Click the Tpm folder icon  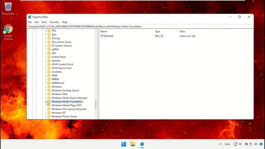49,34
